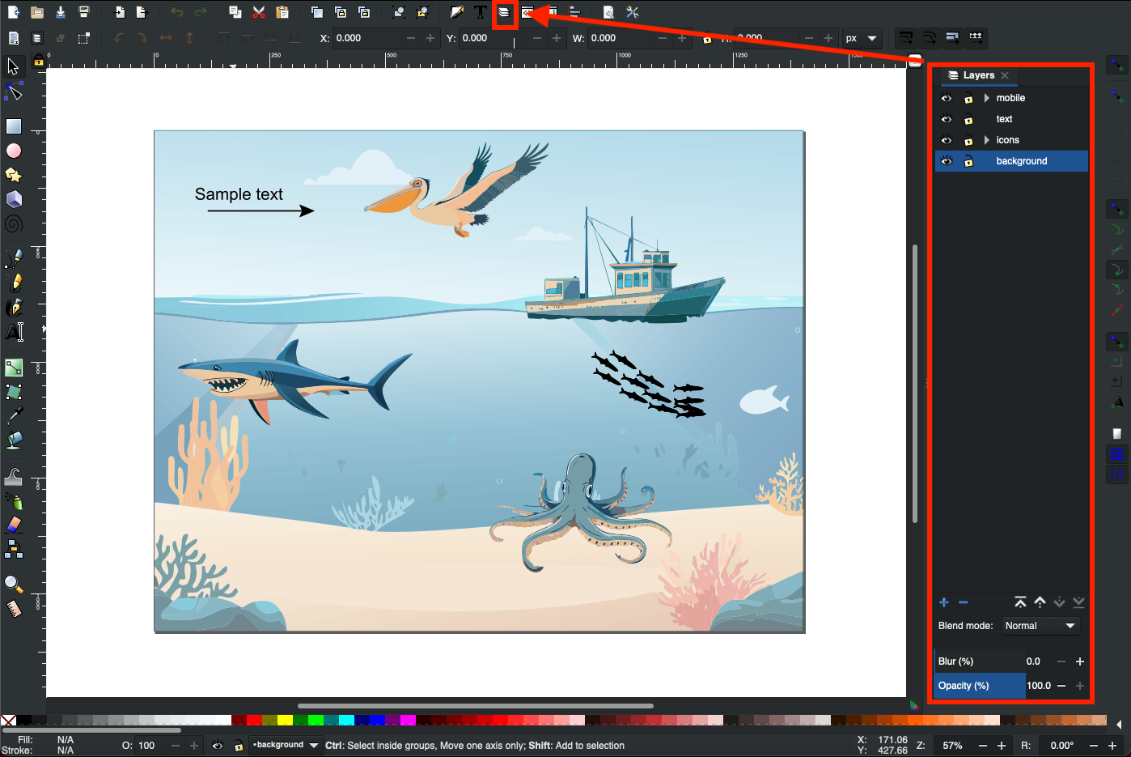Open the Layers dialog from top toolbar
The height and width of the screenshot is (757, 1131).
click(x=506, y=12)
